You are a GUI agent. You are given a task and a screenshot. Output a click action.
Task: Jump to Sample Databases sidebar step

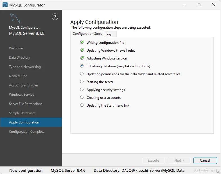coord(22,113)
